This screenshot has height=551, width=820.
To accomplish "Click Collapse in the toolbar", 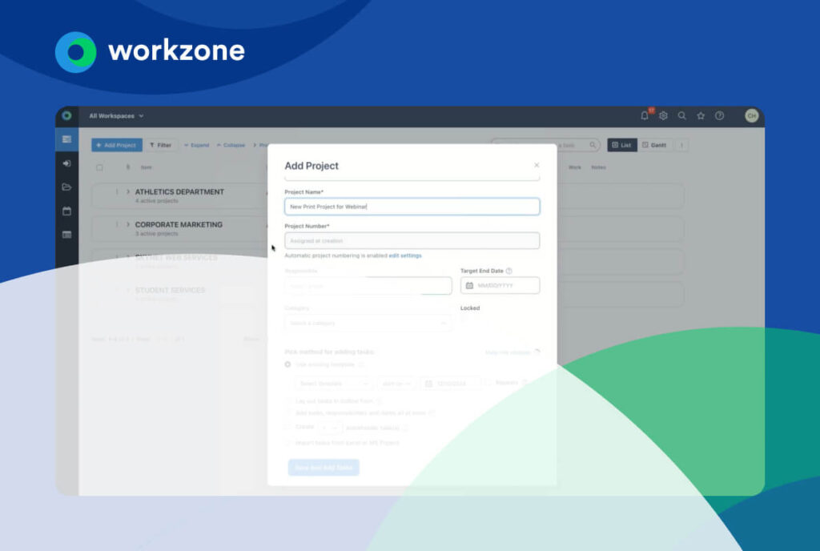I will 231,145.
